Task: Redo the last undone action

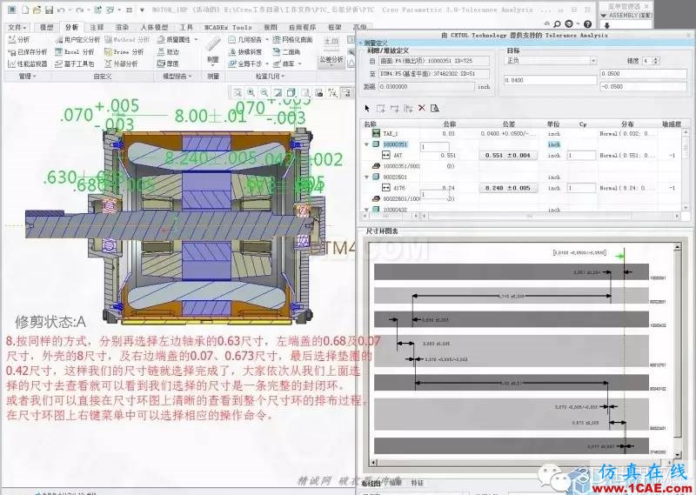Action: click(80, 10)
